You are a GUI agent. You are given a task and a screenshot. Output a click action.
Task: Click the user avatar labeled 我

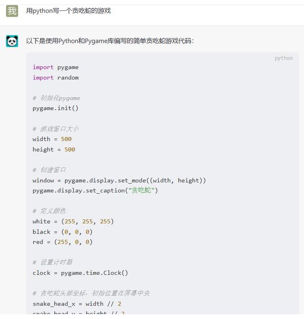[12, 10]
